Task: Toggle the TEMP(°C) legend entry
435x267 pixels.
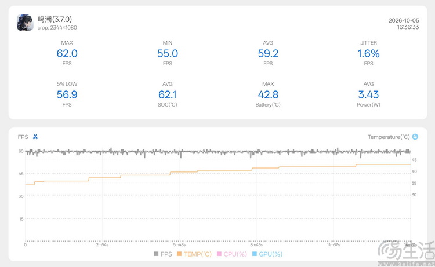Action: pos(194,254)
